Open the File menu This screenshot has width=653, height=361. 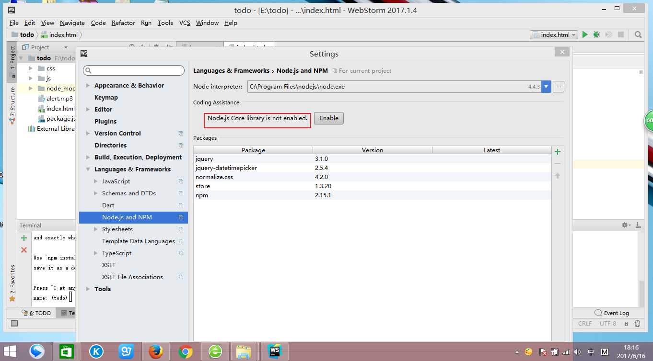click(14, 23)
